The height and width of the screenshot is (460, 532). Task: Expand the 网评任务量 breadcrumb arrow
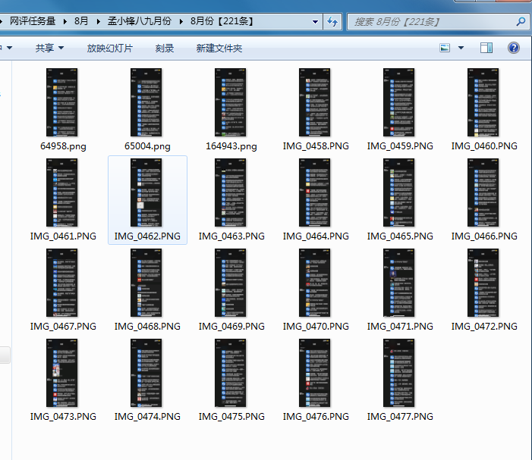tap(65, 22)
